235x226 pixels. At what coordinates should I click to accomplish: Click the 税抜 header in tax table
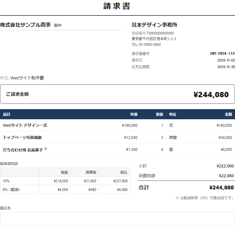tap(64, 172)
